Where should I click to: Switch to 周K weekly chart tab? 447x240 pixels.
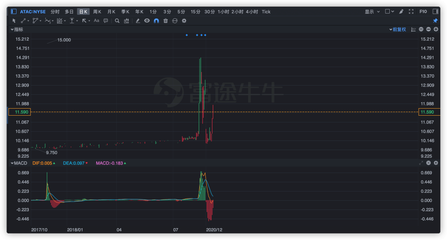click(97, 12)
